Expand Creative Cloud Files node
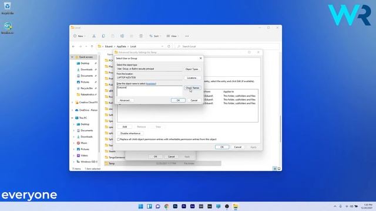 [x=72, y=103]
